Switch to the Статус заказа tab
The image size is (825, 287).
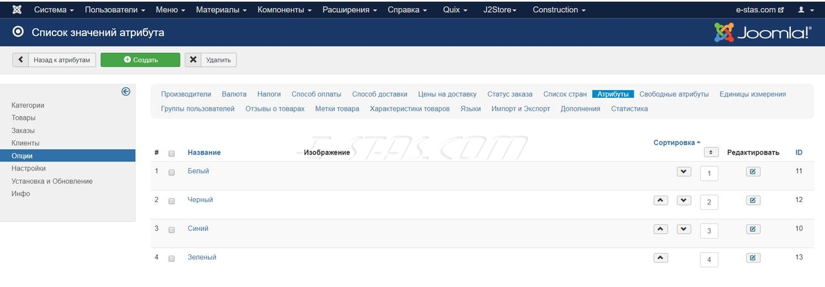510,94
